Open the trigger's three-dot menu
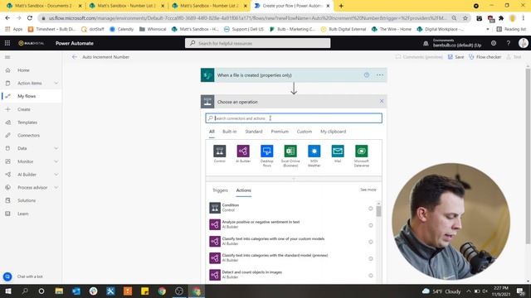Screen dimensions: 531x298 pos(380,75)
